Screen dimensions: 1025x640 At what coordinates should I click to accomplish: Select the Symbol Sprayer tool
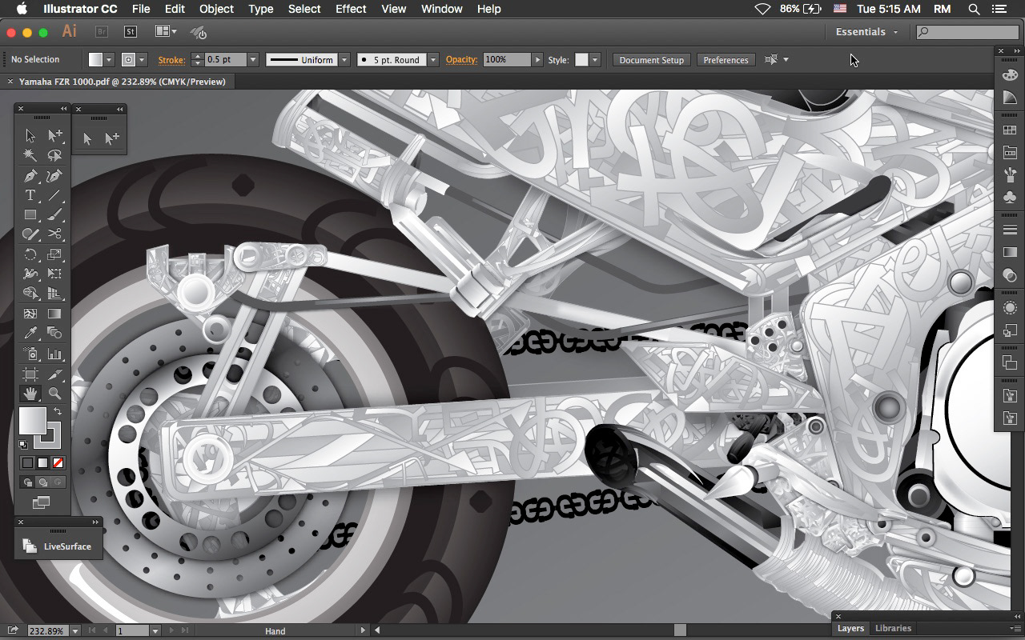(x=30, y=354)
